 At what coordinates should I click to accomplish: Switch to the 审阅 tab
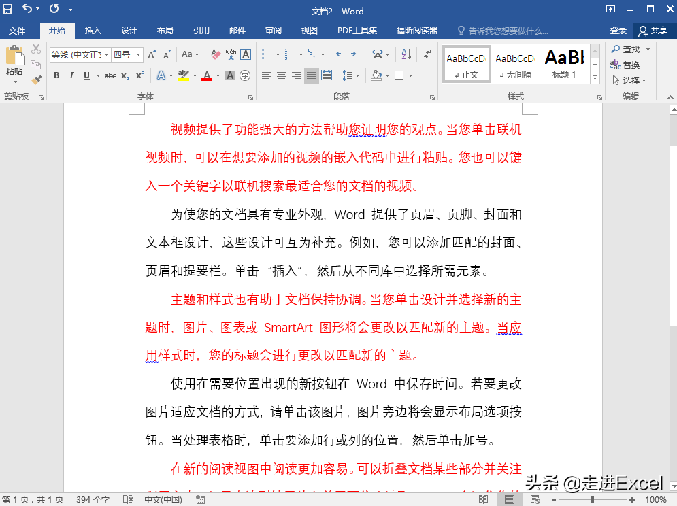(x=274, y=31)
